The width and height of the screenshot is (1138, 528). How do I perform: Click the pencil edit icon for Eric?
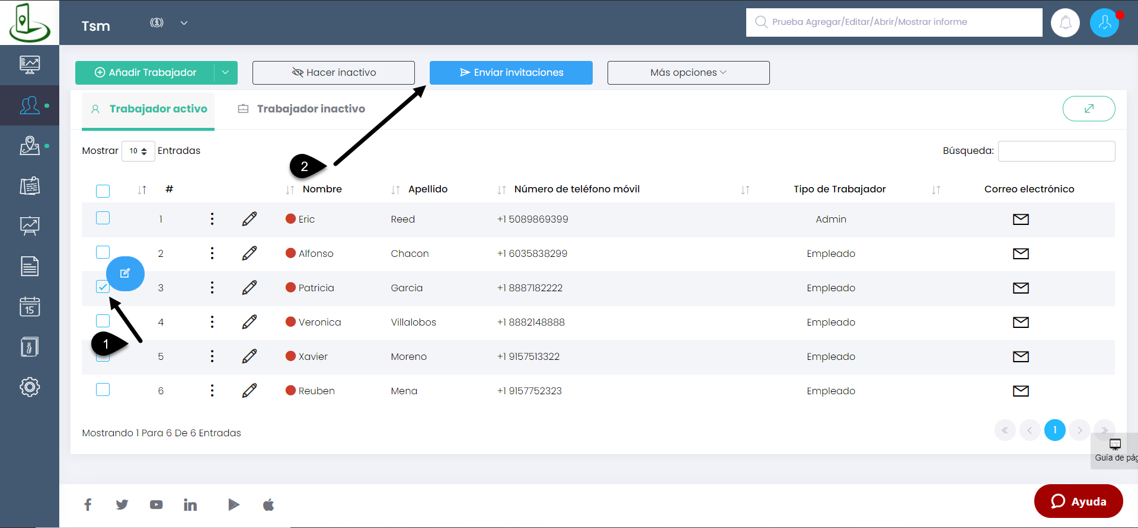coord(250,219)
